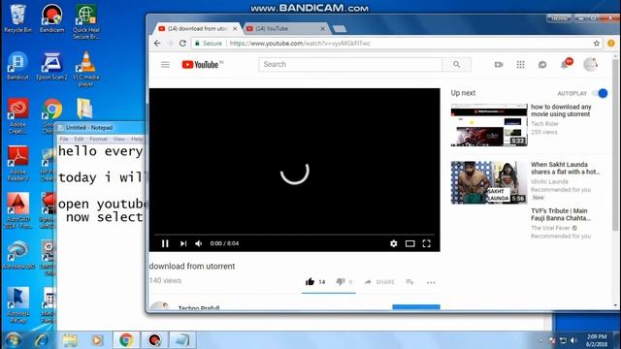Visit The Viral Fever channel
The image size is (621, 349).
550,228
